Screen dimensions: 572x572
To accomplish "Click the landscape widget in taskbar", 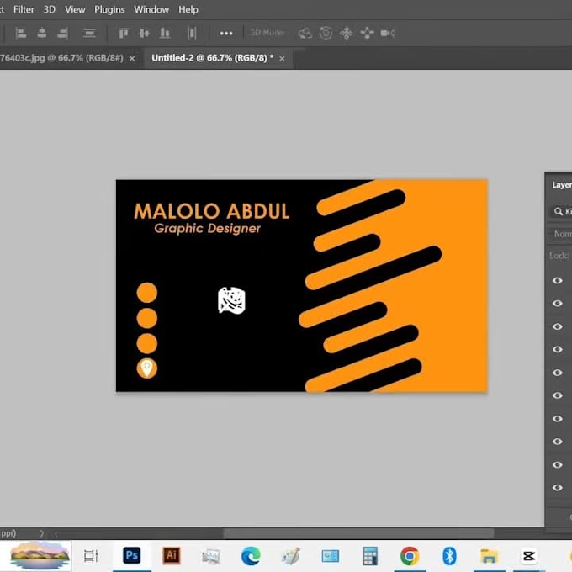I will 40,555.
